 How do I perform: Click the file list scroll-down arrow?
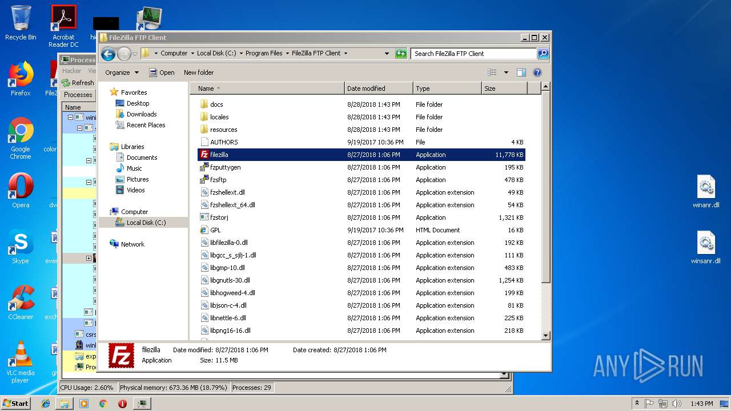click(545, 336)
